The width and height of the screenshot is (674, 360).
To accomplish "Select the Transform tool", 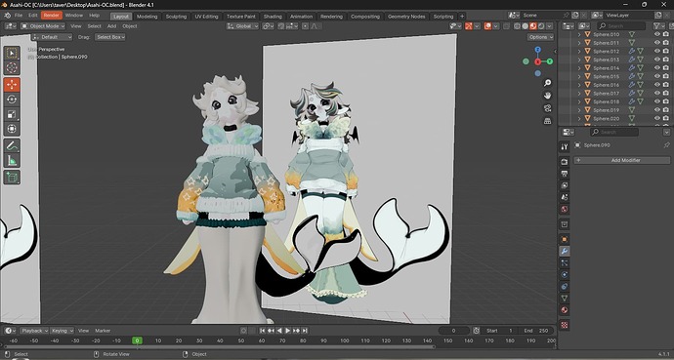I will point(12,129).
